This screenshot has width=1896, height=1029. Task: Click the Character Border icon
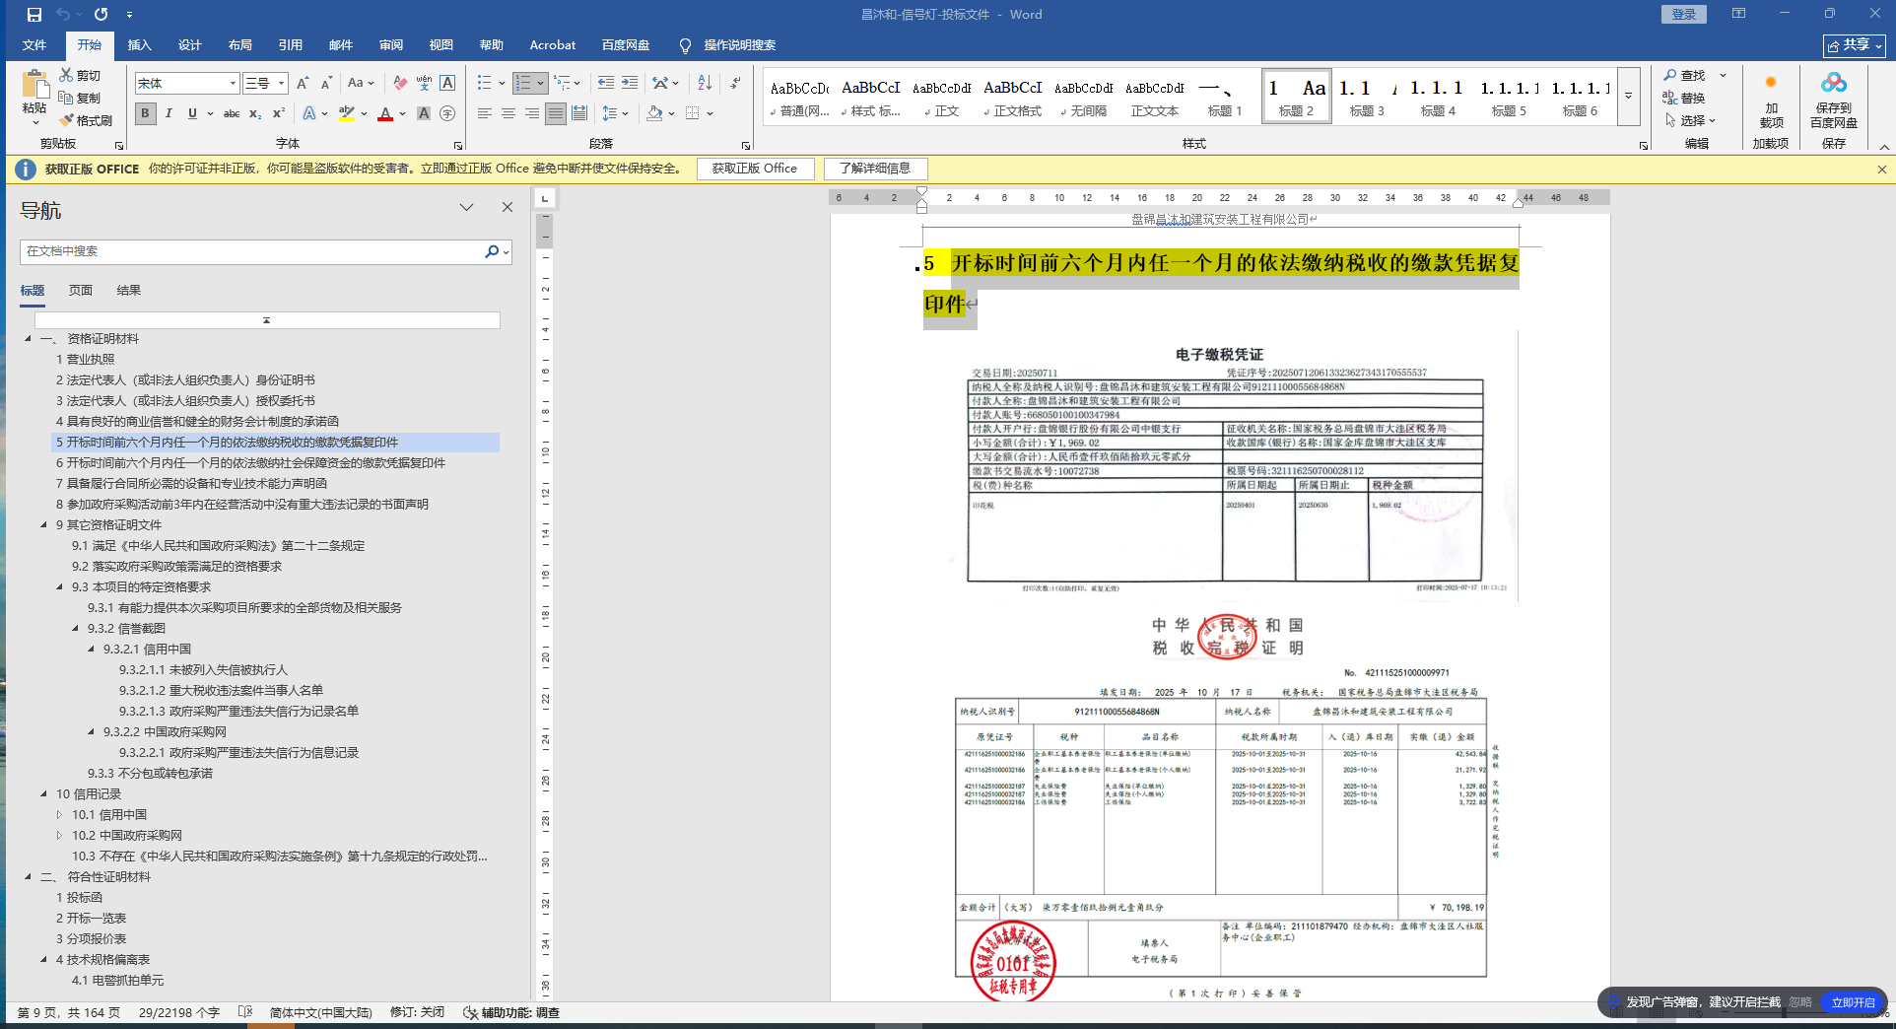(x=447, y=83)
